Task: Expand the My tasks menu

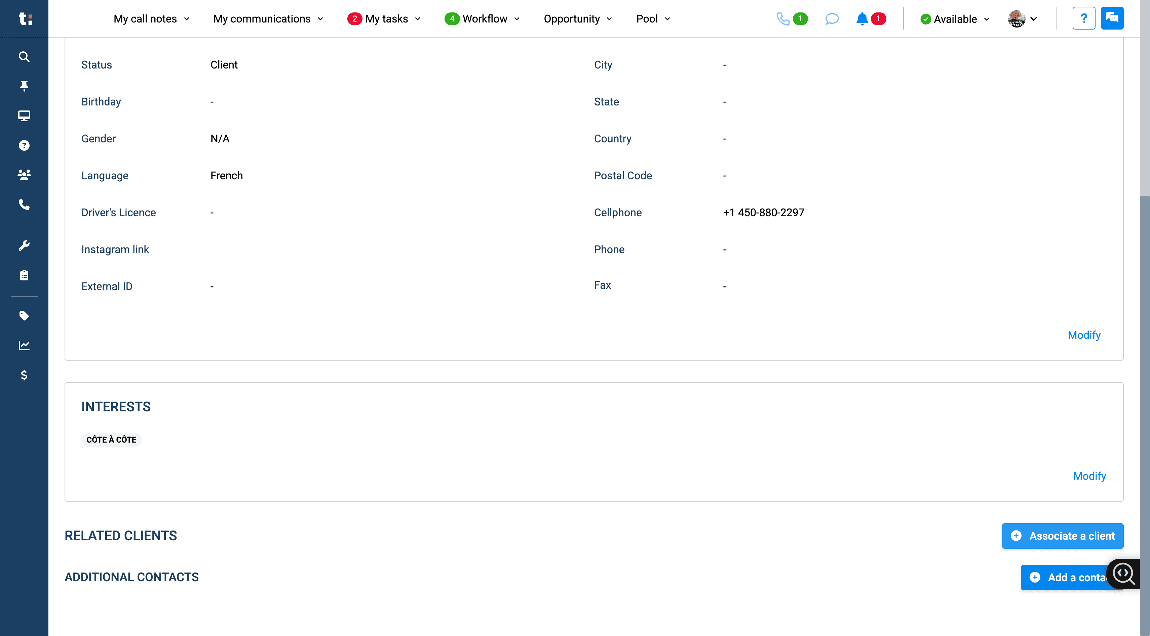Action: tap(384, 19)
